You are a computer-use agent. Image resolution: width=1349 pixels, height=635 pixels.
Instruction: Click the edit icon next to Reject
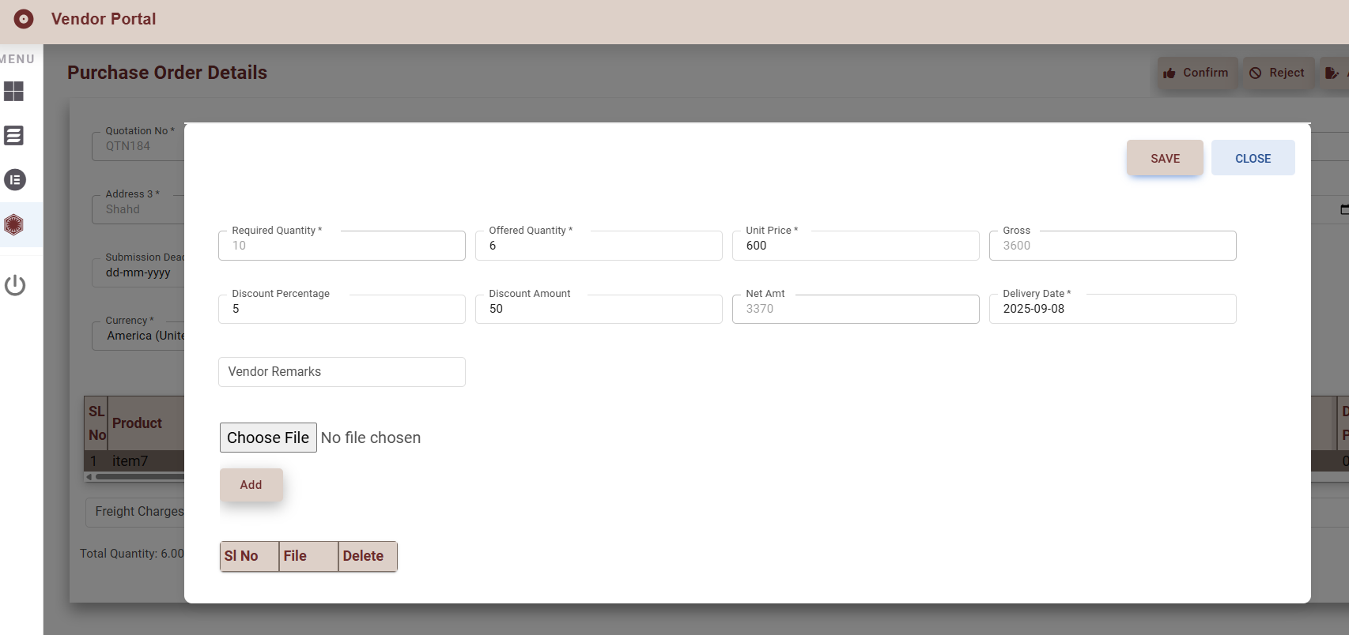(x=1333, y=73)
